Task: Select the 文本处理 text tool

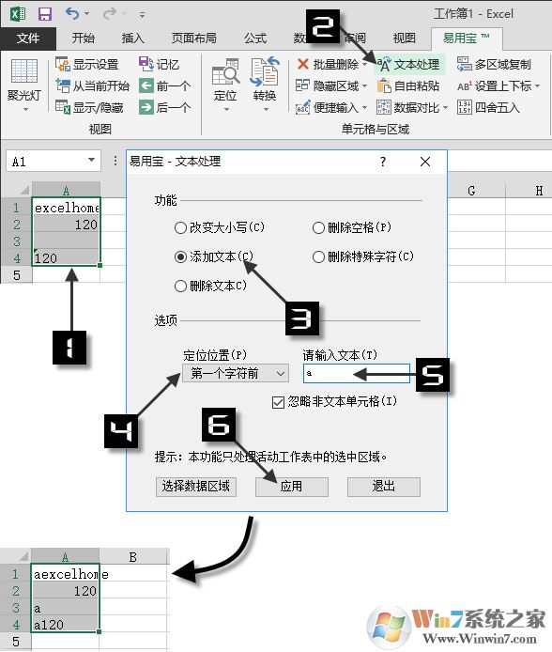Action: point(408,65)
